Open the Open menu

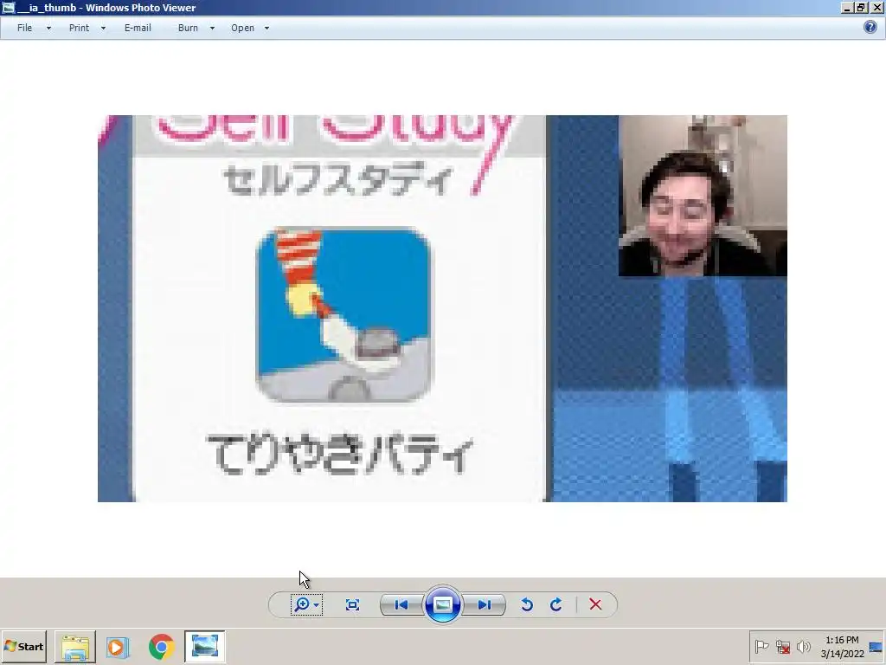(x=242, y=28)
